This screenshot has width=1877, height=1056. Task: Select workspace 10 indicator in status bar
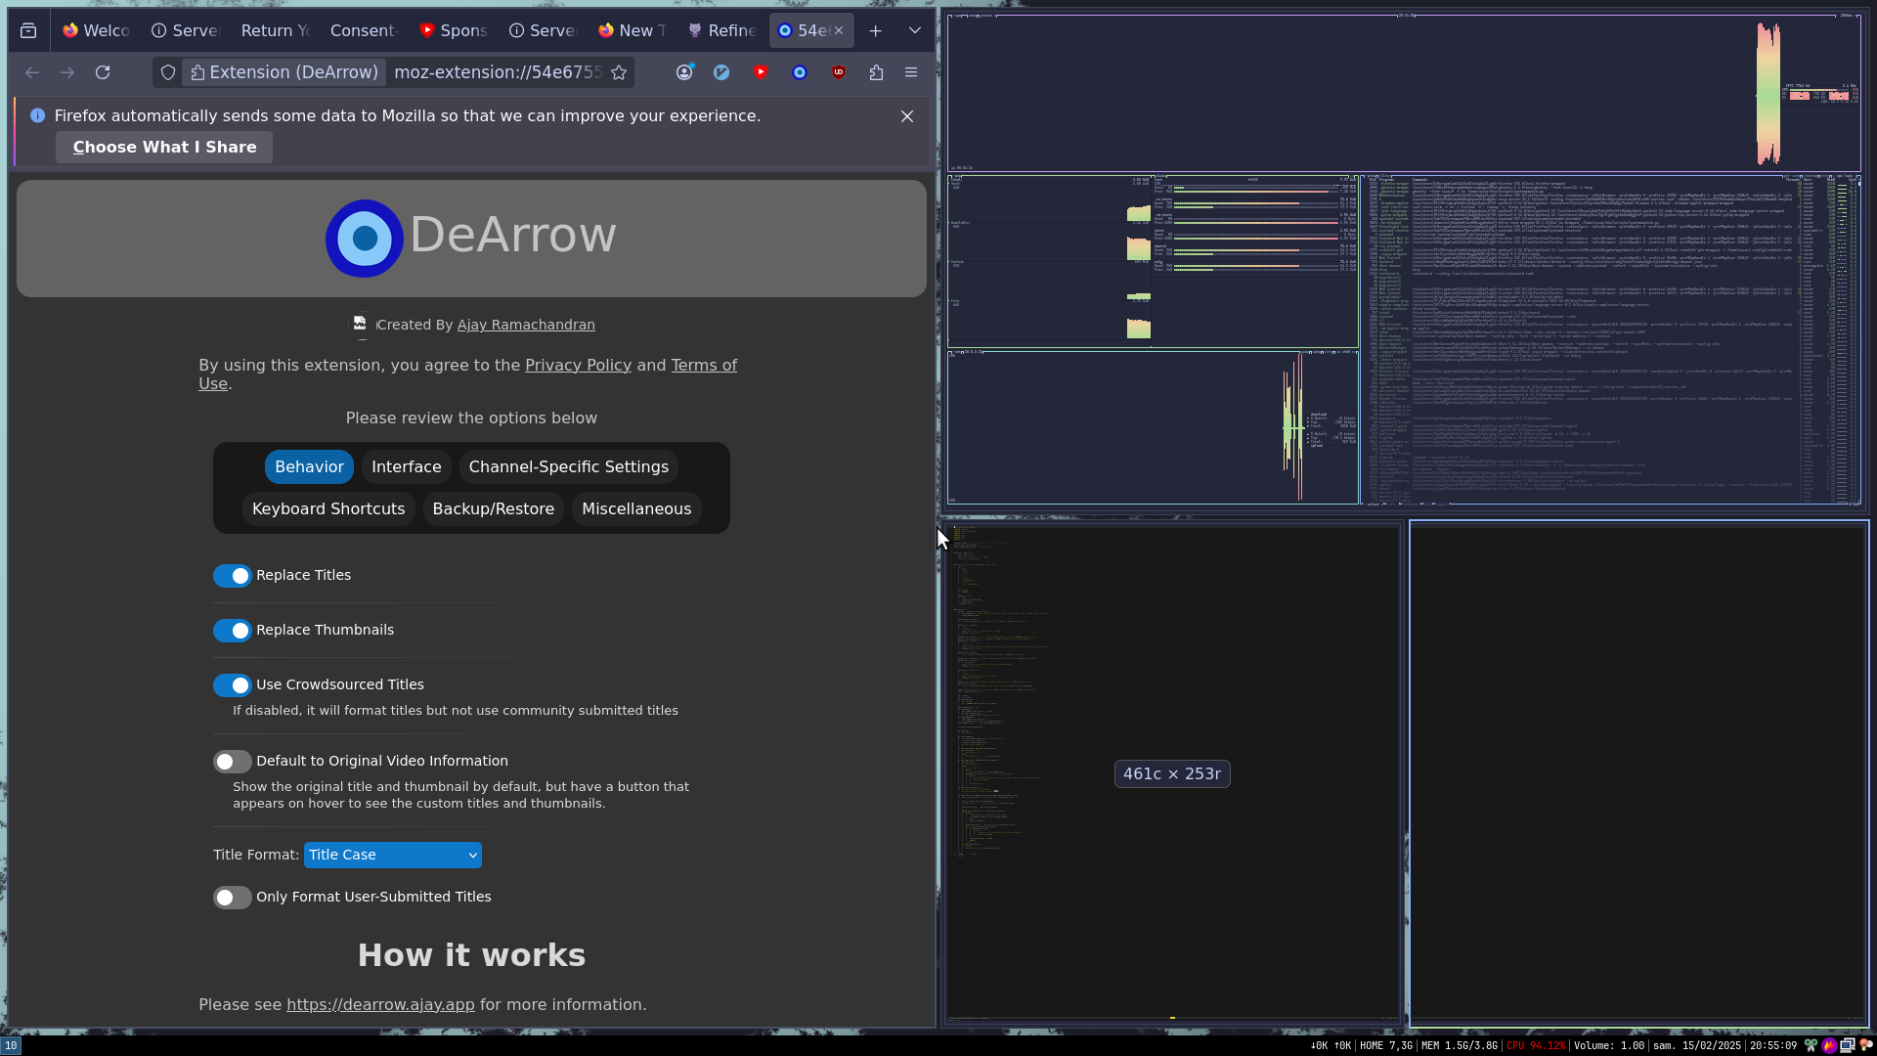[10, 1045]
